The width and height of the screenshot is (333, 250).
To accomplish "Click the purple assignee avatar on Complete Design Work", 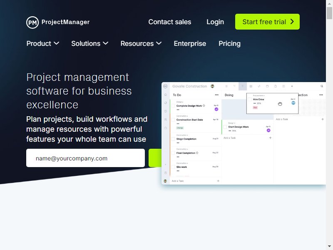I will pyautogui.click(x=216, y=109).
